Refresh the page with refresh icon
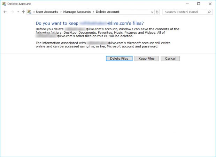Screen dimensions: 216x157 coord(157,12)
